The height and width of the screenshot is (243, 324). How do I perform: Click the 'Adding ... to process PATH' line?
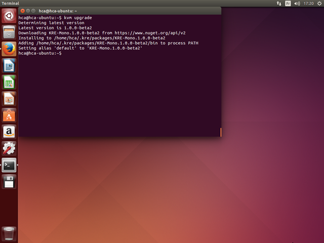(x=108, y=43)
